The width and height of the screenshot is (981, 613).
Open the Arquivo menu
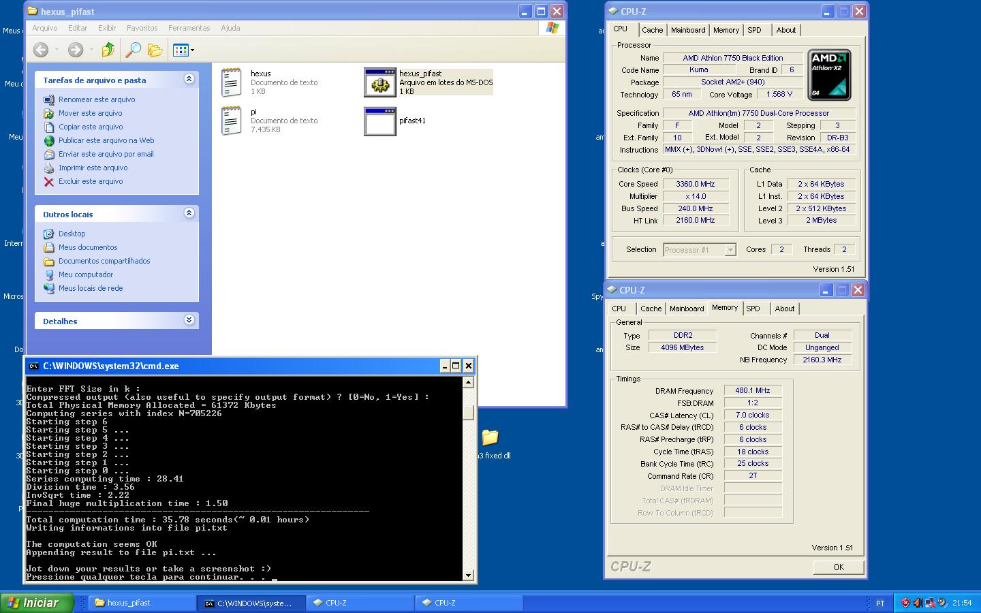tap(45, 28)
